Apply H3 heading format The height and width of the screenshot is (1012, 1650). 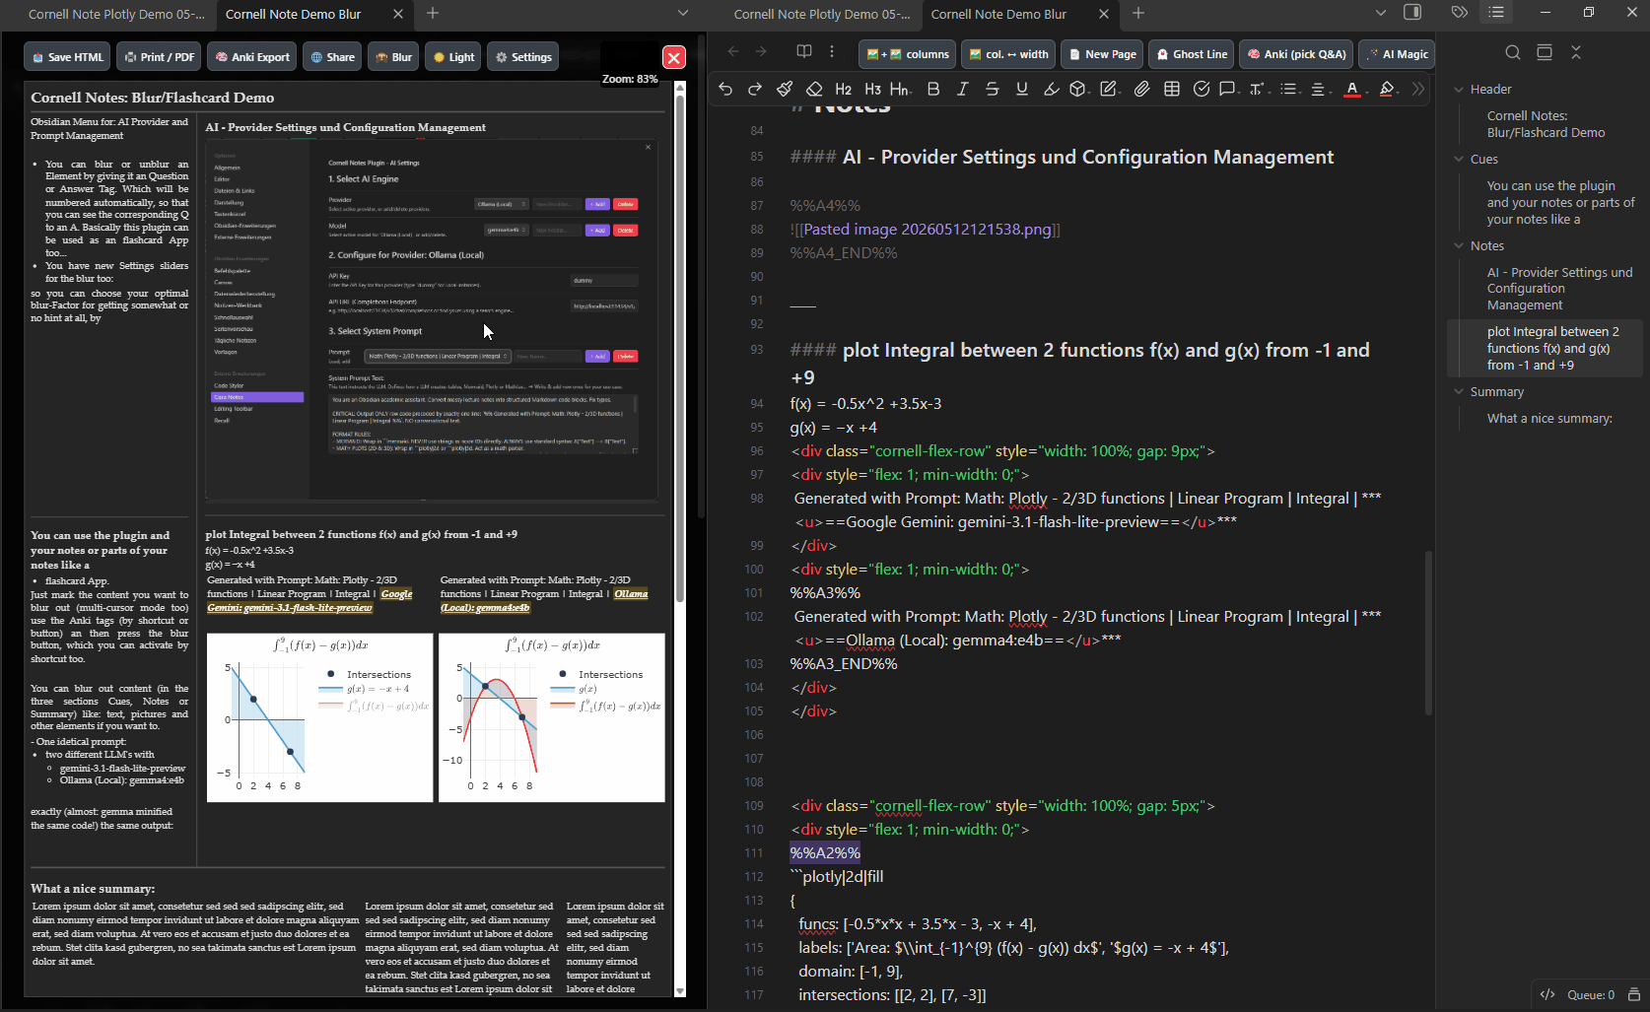click(872, 89)
